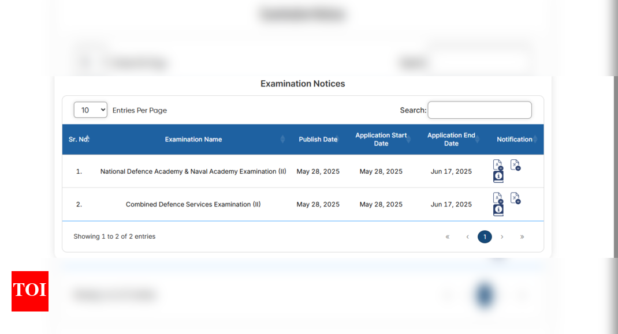The height and width of the screenshot is (334, 618).
Task: Go to the first page of entries
Action: [447, 237]
